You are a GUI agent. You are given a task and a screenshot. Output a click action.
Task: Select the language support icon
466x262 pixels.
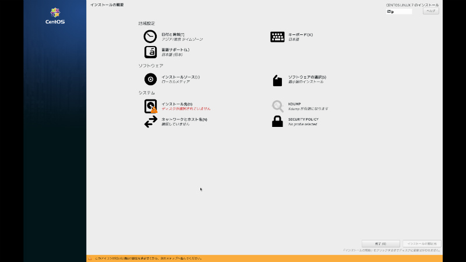(150, 52)
